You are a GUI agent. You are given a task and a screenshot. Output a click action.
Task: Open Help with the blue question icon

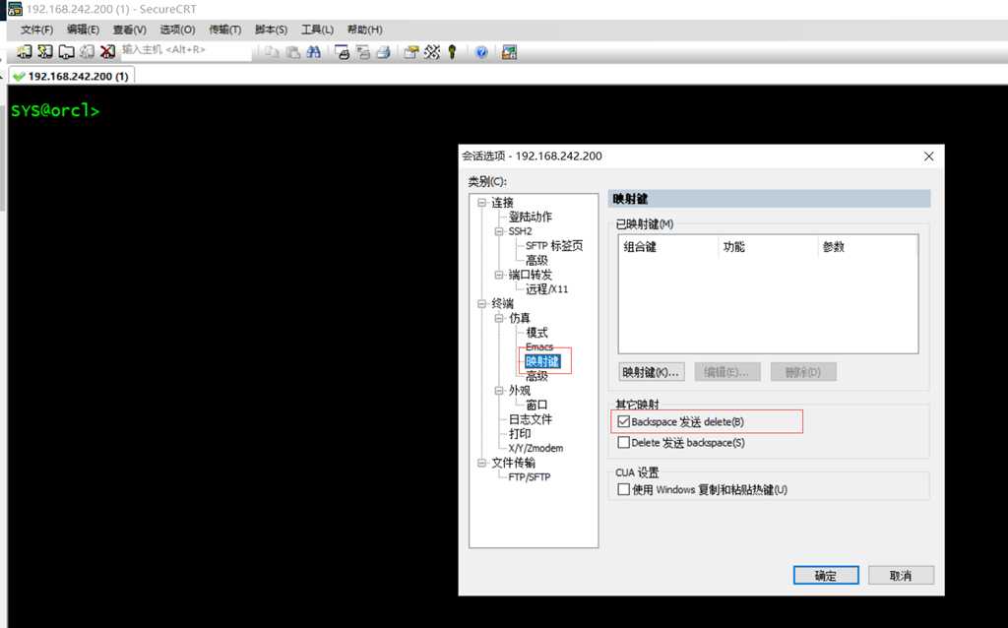click(x=481, y=52)
